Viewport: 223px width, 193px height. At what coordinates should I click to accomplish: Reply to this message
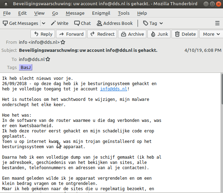click(43, 34)
